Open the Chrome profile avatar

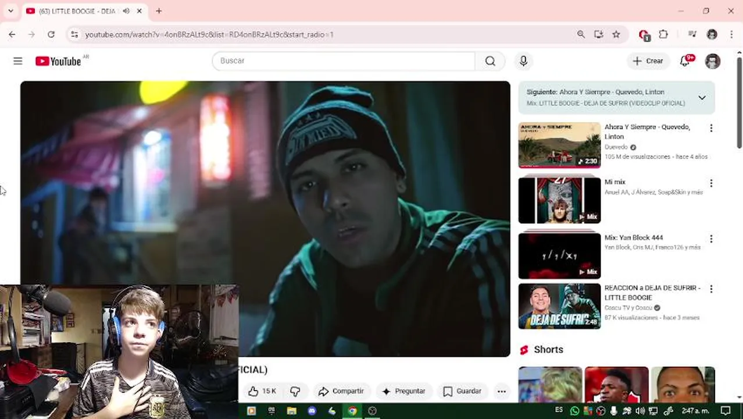pyautogui.click(x=712, y=34)
